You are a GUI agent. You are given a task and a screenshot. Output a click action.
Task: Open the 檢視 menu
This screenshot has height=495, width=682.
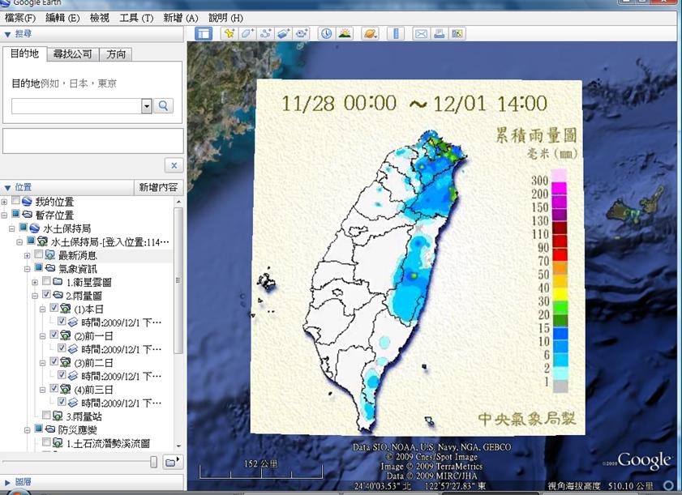tap(100, 18)
